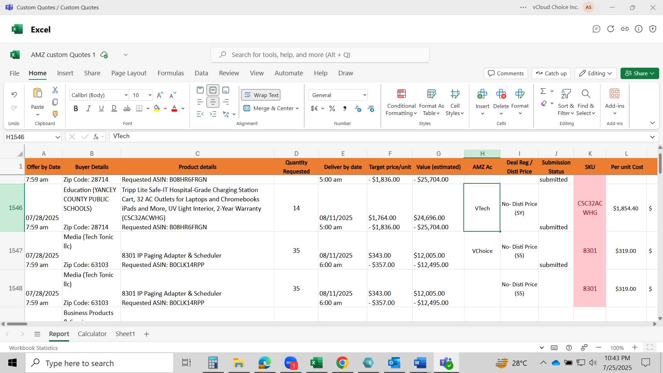The width and height of the screenshot is (663, 373).
Task: Click the Bottom Align icon
Action: pos(226,90)
